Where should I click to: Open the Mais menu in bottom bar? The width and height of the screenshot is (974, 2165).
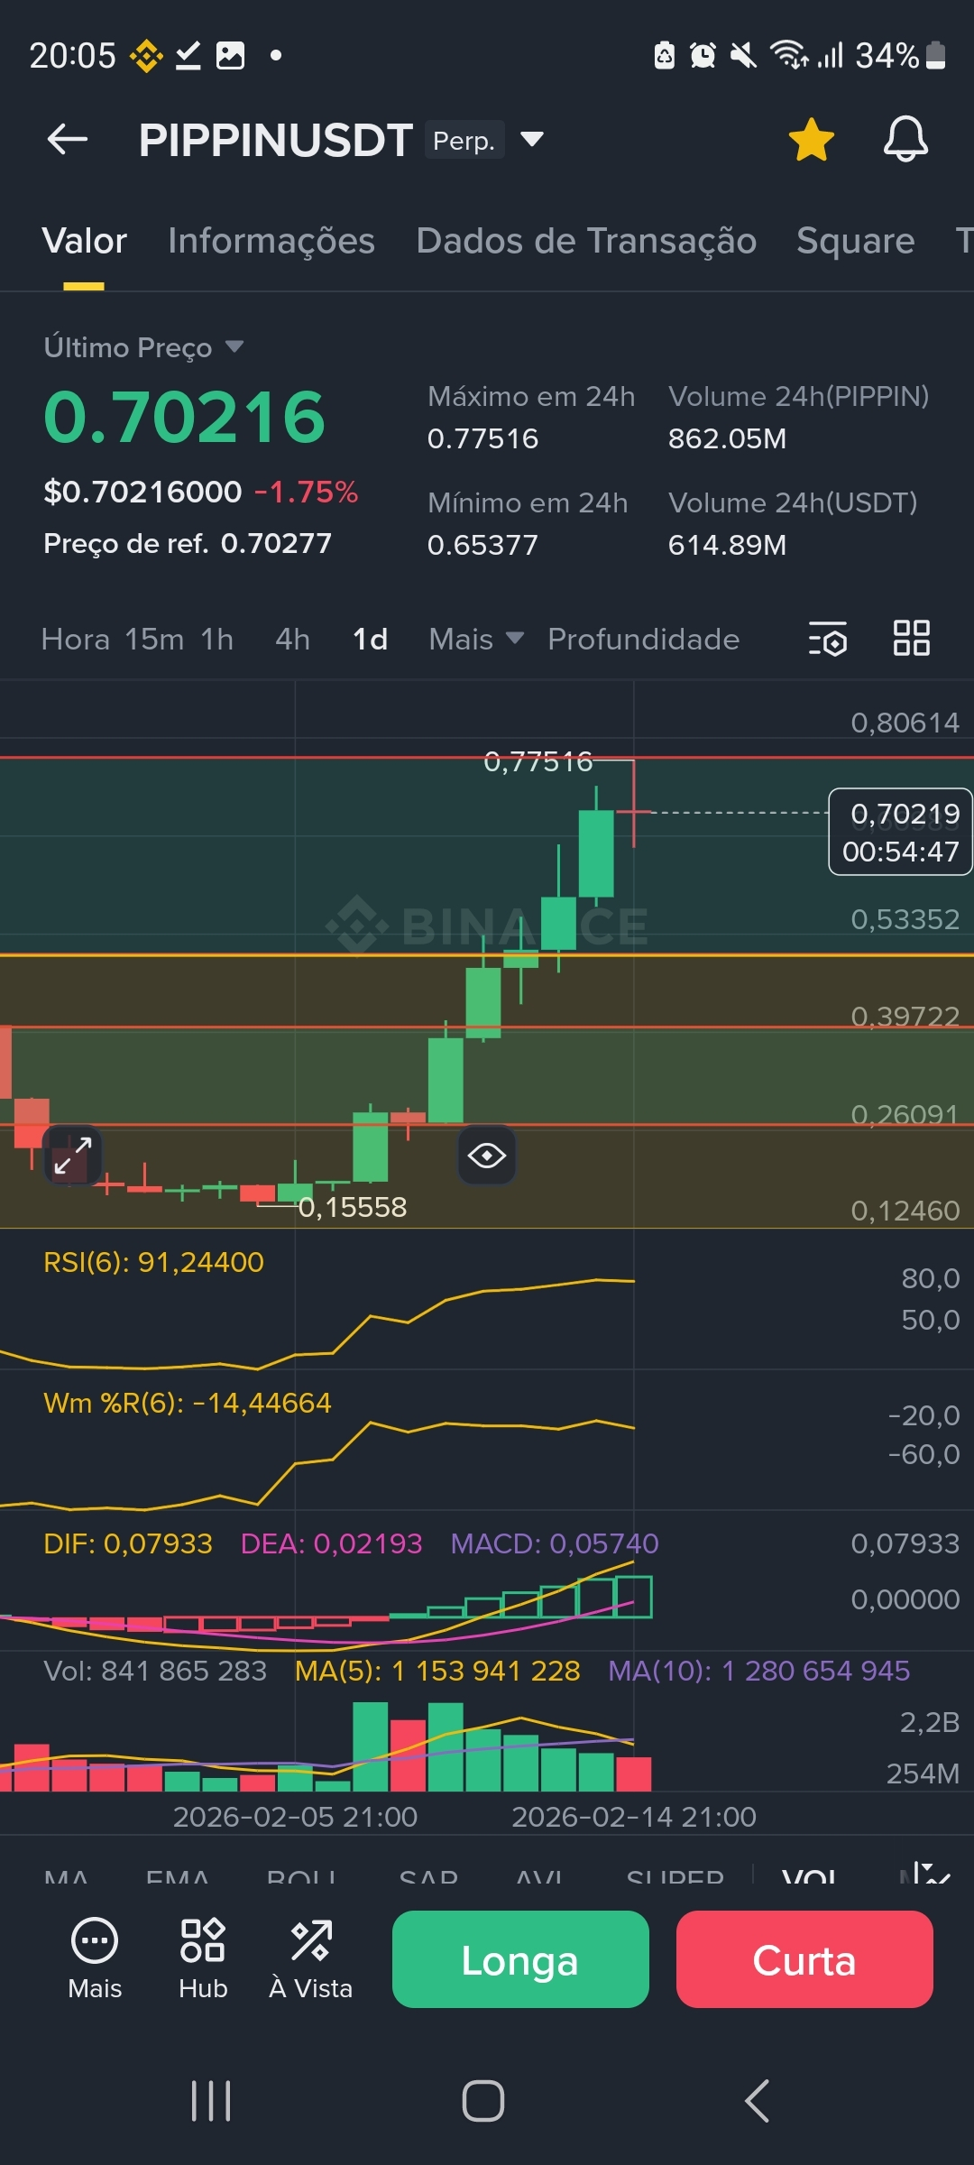[95, 1958]
